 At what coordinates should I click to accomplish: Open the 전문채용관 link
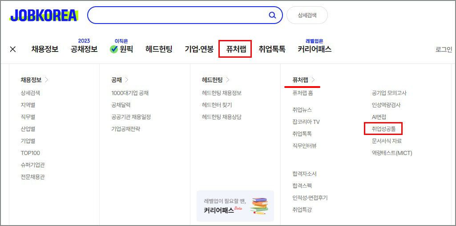(32, 177)
